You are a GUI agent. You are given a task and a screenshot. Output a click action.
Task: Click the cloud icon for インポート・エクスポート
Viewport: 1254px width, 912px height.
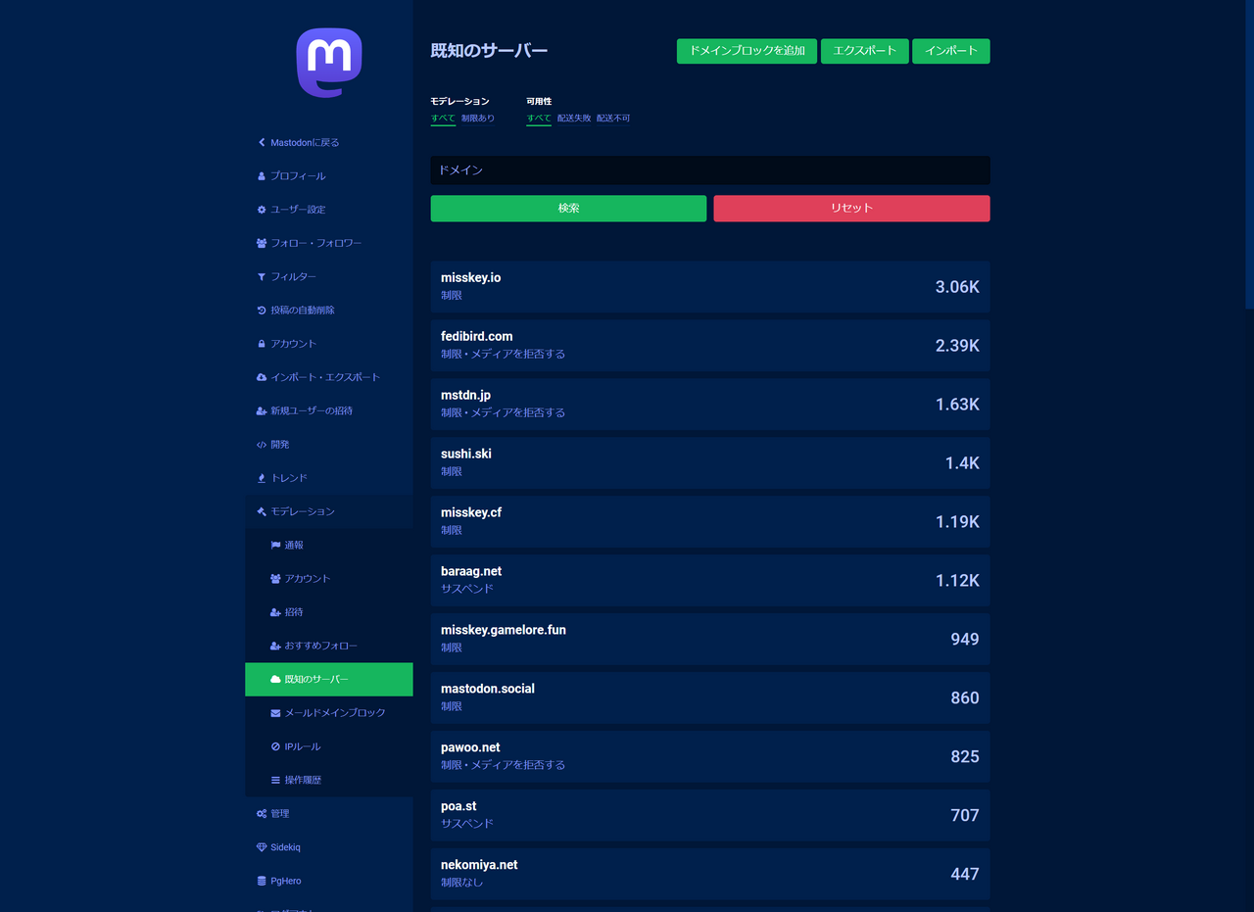[262, 377]
